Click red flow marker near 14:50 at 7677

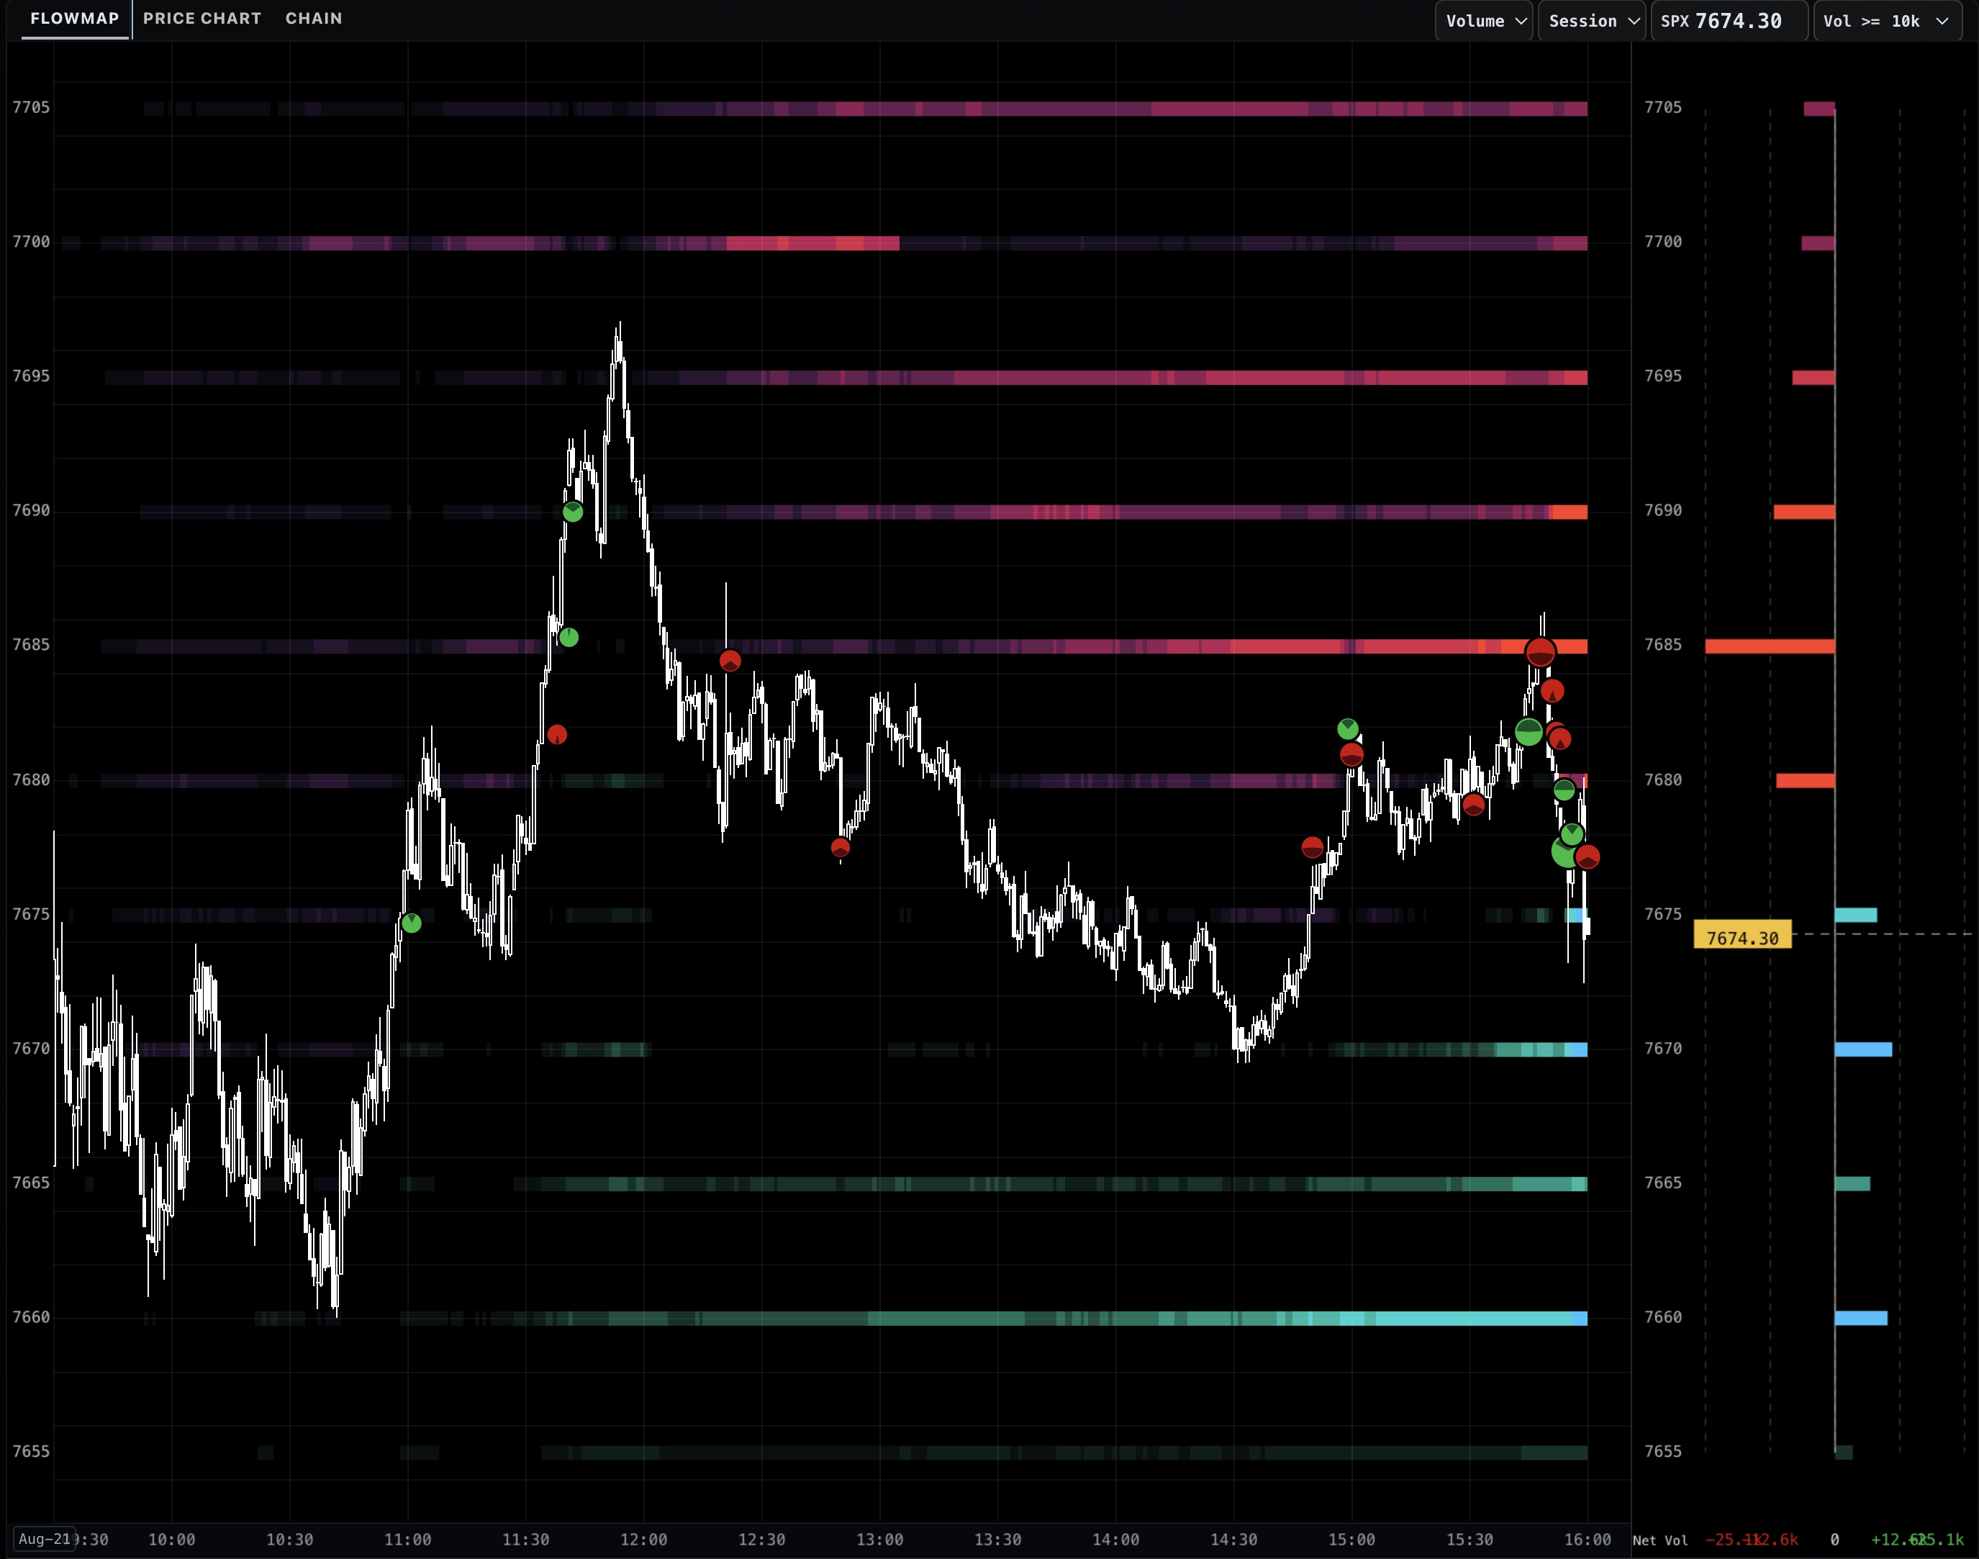pyautogui.click(x=1312, y=847)
